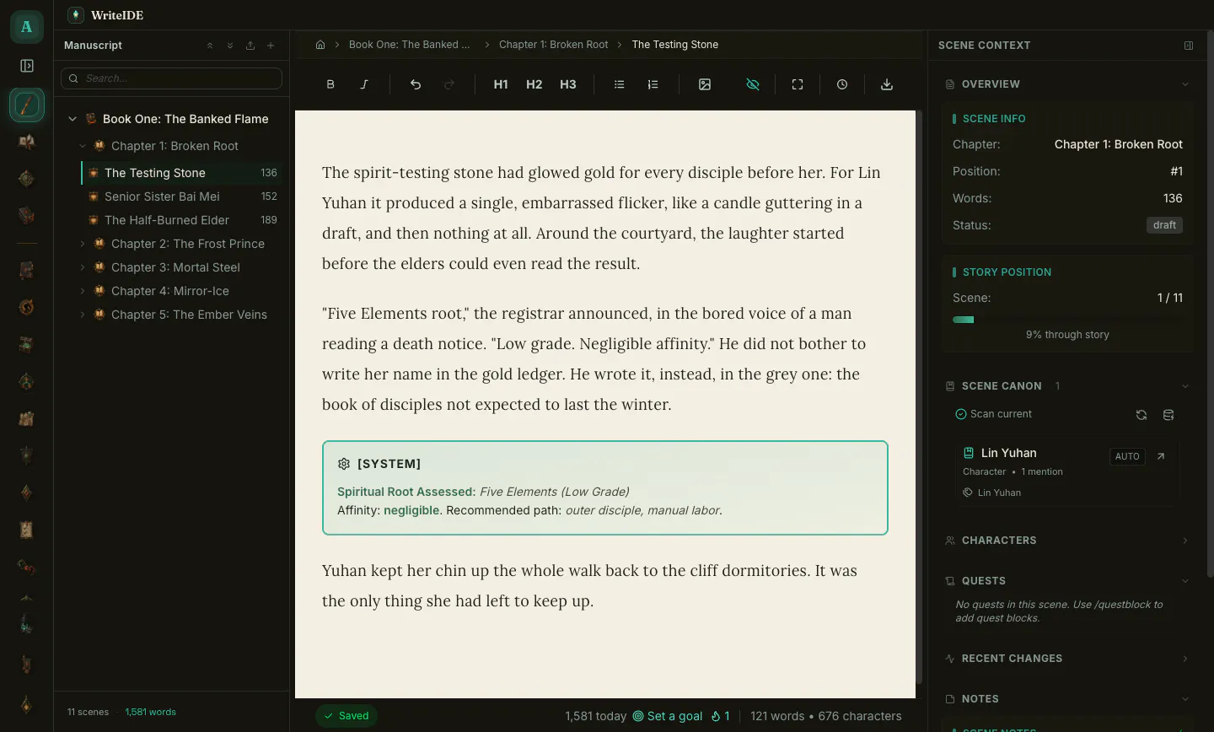Image resolution: width=1214 pixels, height=732 pixels.
Task: Open The Half-Burned Elder scene
Action: 182,220
